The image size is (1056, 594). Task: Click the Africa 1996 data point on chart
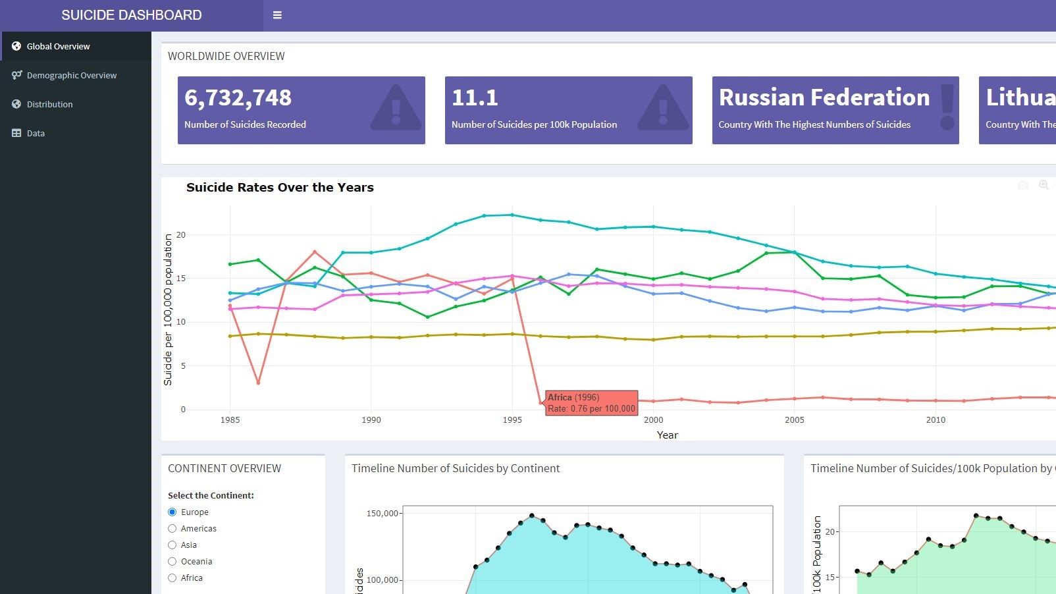[x=541, y=402]
